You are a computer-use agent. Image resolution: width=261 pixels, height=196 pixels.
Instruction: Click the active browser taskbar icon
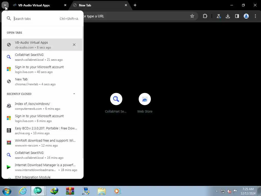pos(38,191)
